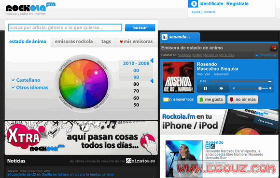Select the 50 decade
The image size is (280, 178).
tap(136, 105)
